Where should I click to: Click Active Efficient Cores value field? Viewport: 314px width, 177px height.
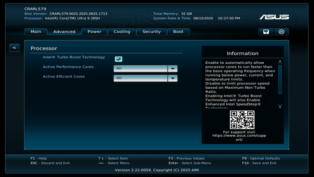[140, 78]
